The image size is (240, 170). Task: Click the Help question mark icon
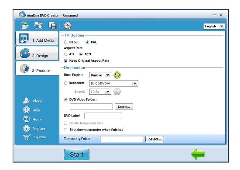tap(27, 110)
